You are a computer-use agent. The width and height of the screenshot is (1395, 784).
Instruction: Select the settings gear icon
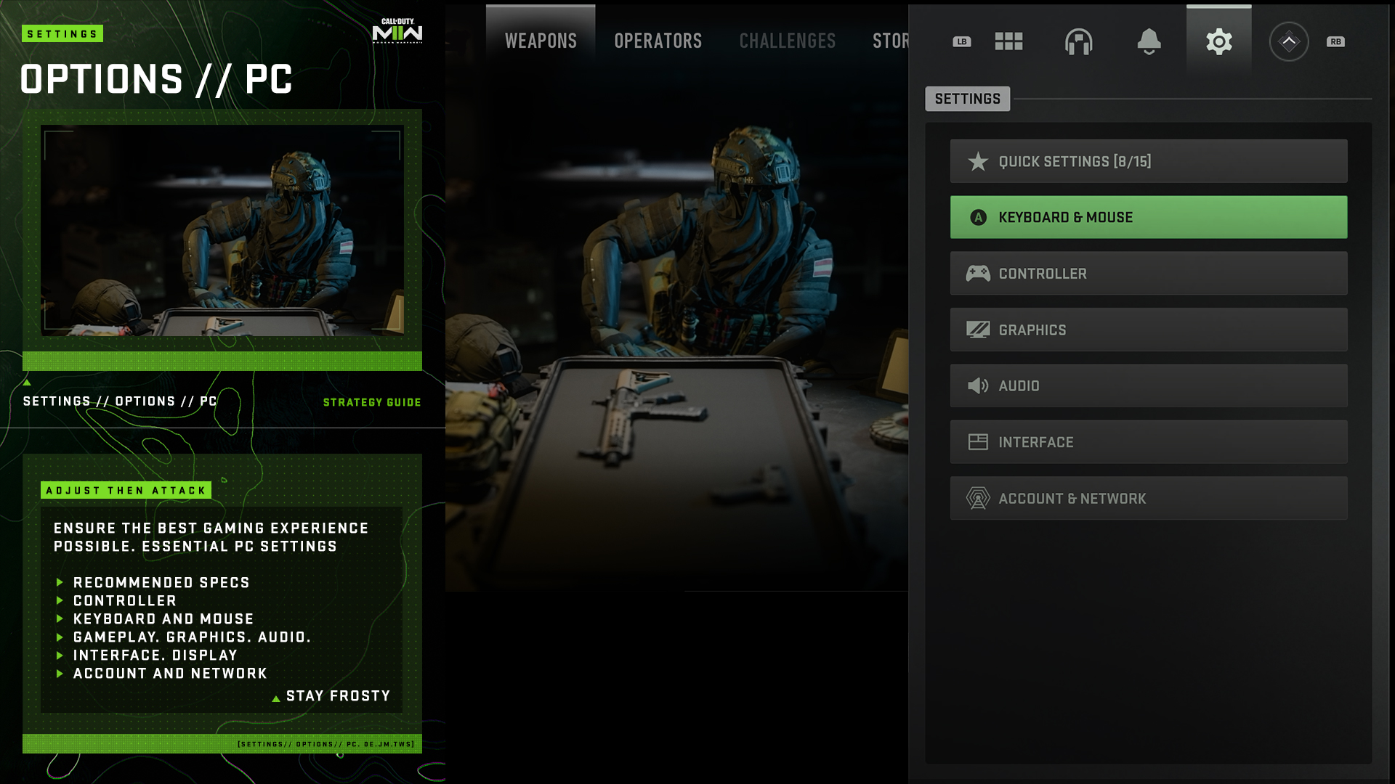(x=1218, y=41)
